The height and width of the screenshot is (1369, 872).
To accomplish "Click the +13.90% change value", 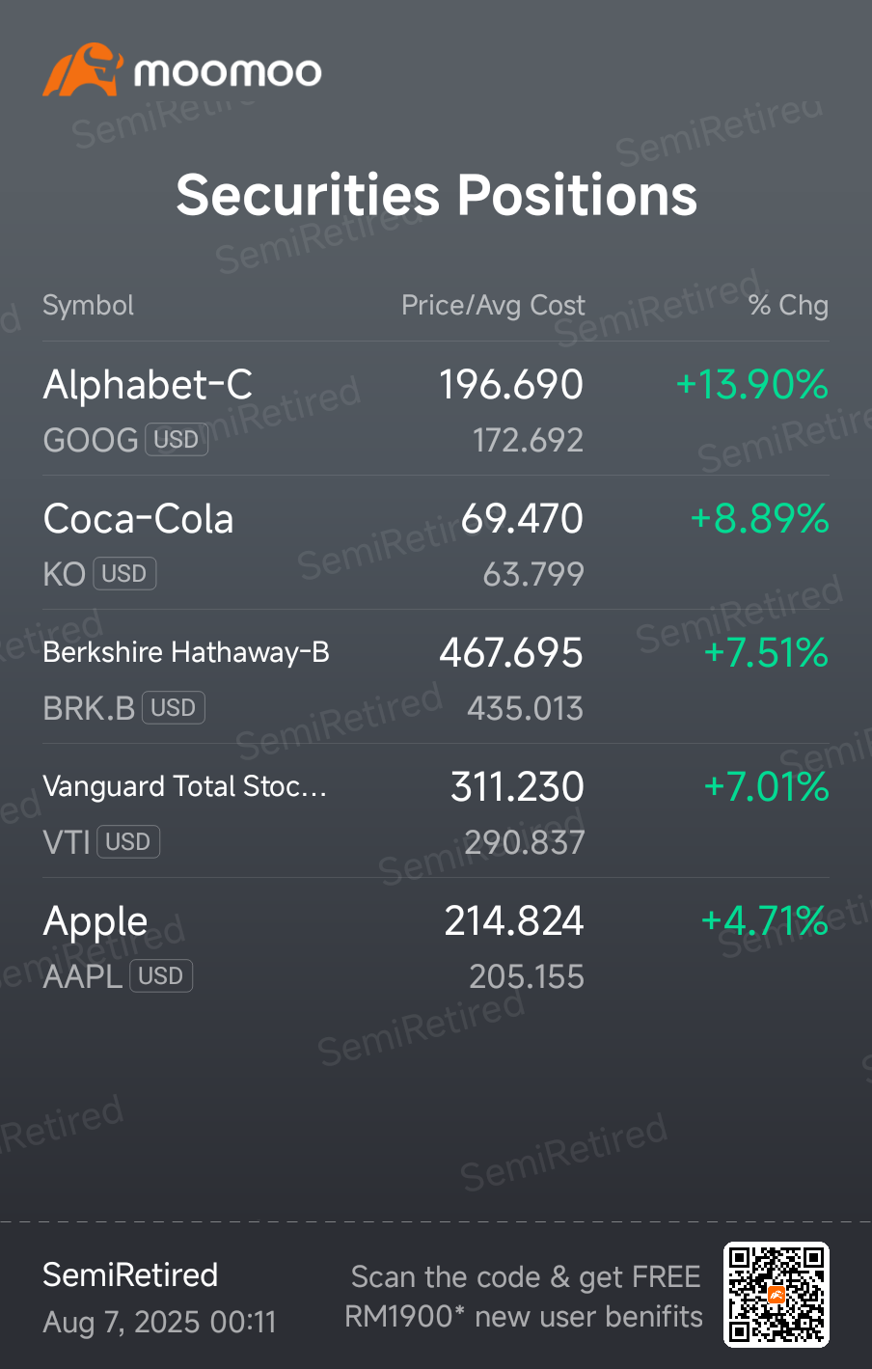I will (x=752, y=385).
